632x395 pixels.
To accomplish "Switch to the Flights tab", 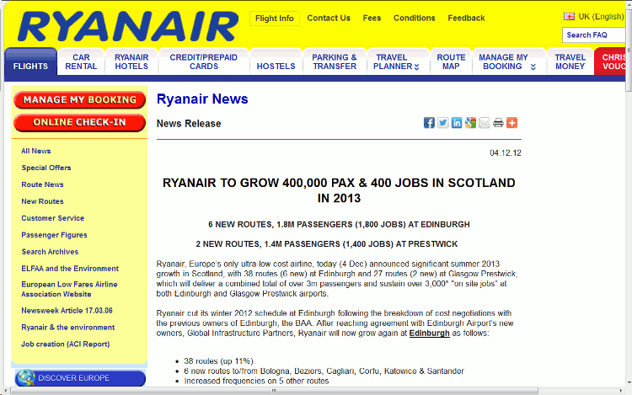I will pos(30,64).
